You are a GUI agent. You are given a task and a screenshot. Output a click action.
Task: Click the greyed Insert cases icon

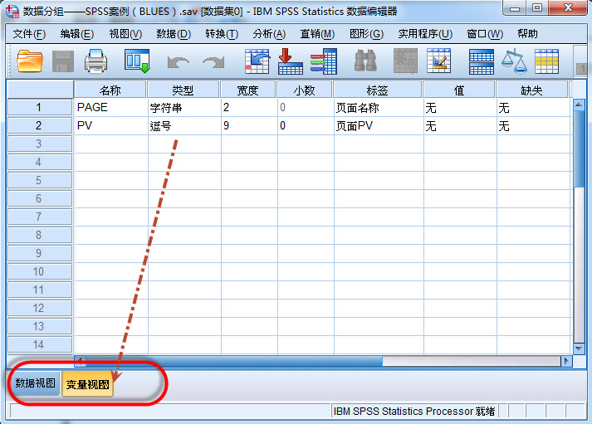pyautogui.click(x=405, y=61)
